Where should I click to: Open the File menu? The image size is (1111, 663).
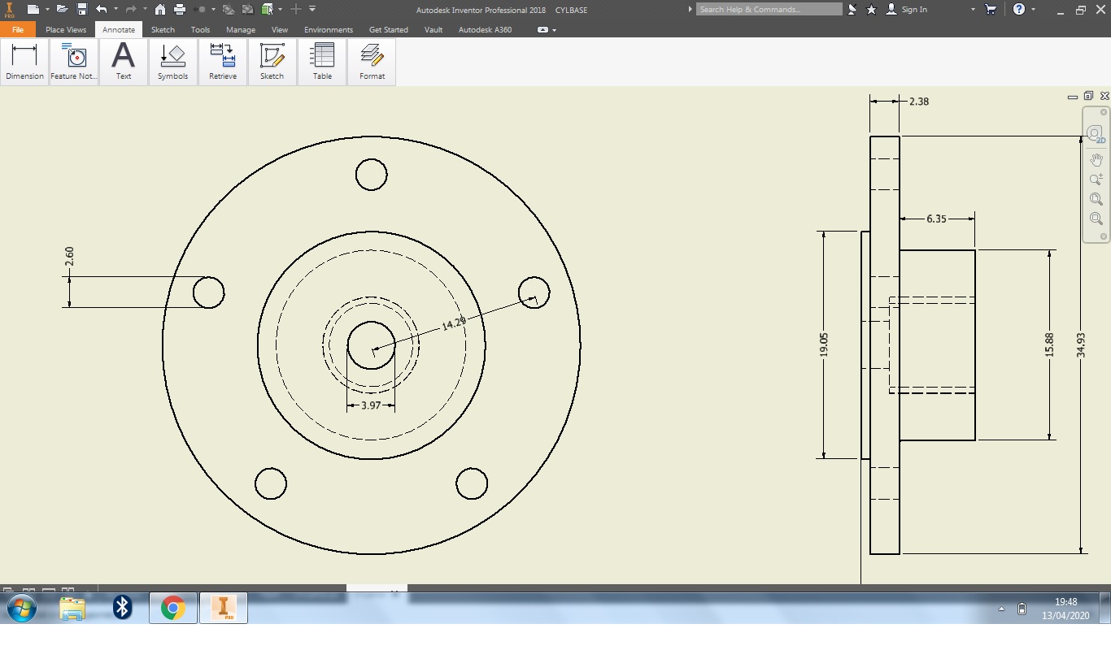click(18, 29)
